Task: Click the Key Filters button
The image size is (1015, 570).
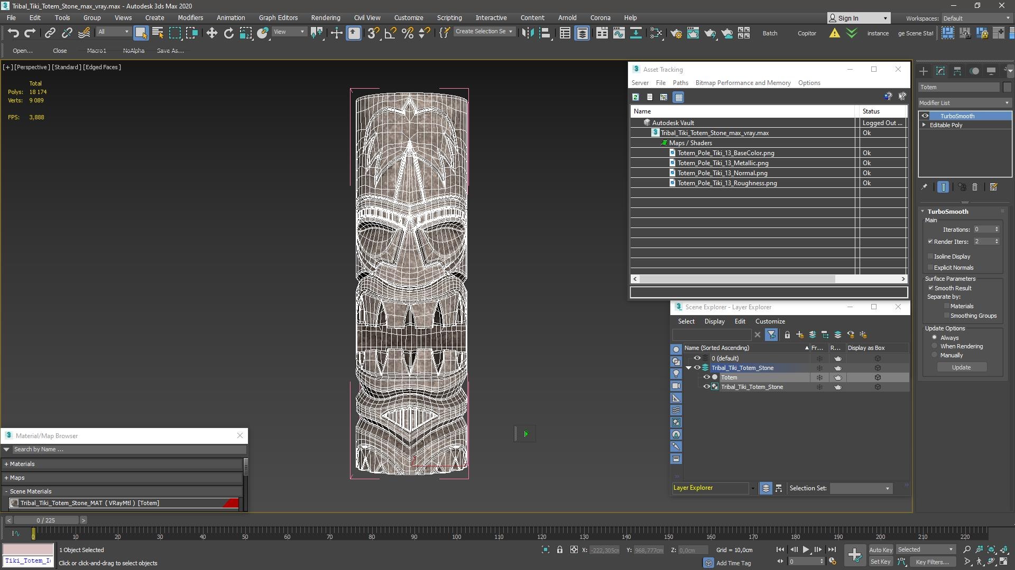Action: (x=932, y=562)
